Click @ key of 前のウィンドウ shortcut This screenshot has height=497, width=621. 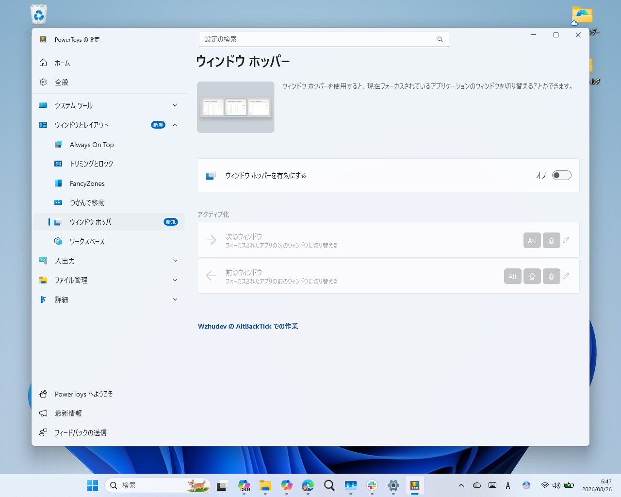click(x=552, y=276)
